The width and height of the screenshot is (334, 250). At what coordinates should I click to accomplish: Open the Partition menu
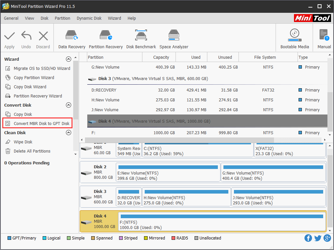(x=62, y=18)
